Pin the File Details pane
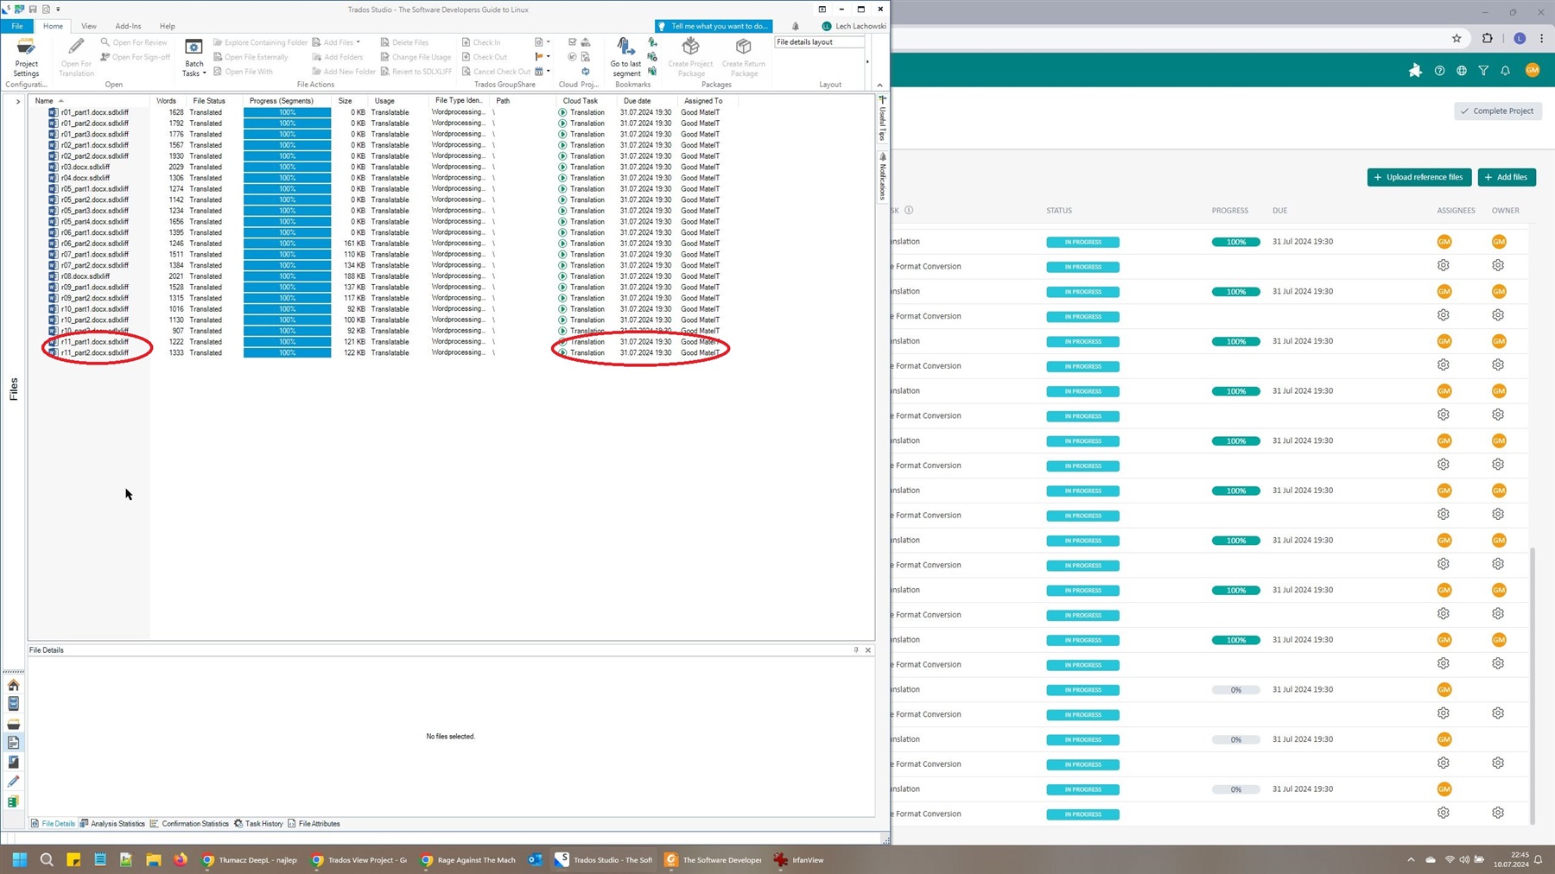The image size is (1555, 874). point(856,649)
